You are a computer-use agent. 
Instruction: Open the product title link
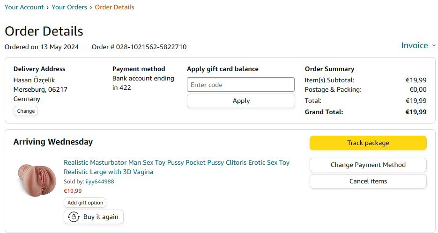pos(176,167)
